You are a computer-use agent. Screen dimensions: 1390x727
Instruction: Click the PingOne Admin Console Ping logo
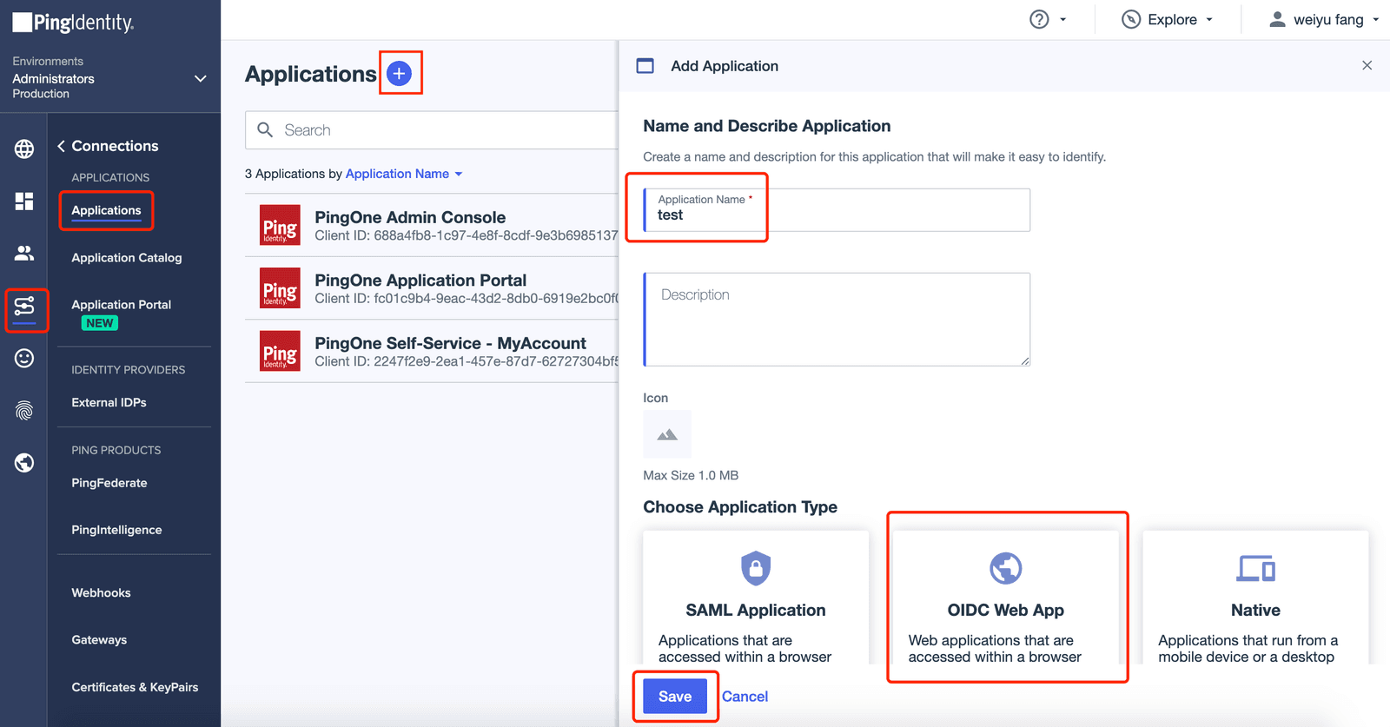280,225
